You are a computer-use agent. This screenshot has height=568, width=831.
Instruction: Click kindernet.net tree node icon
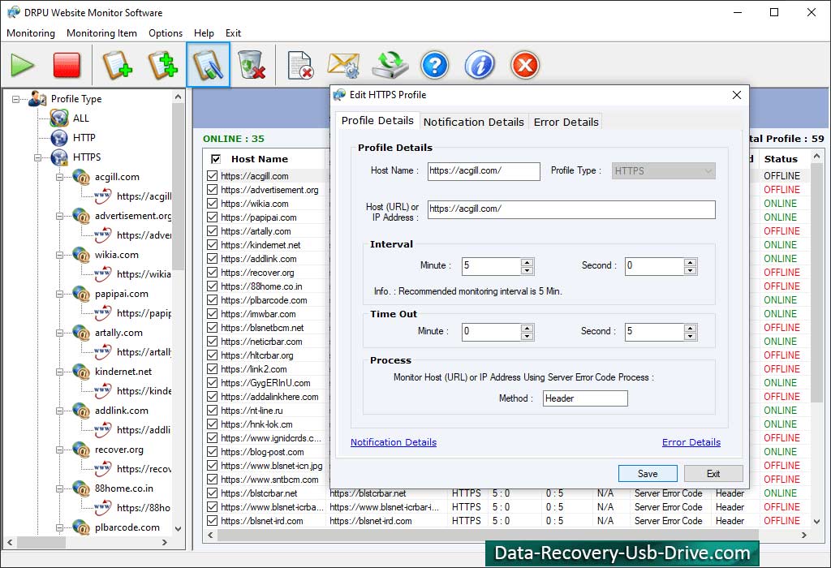(81, 372)
